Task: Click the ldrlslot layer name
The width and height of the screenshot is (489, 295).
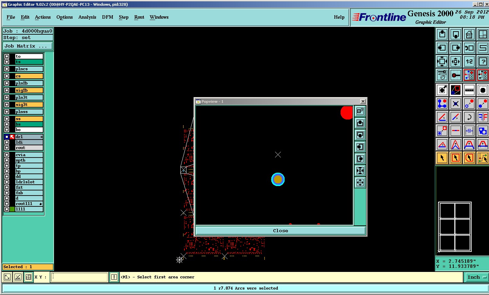Action: point(29,182)
